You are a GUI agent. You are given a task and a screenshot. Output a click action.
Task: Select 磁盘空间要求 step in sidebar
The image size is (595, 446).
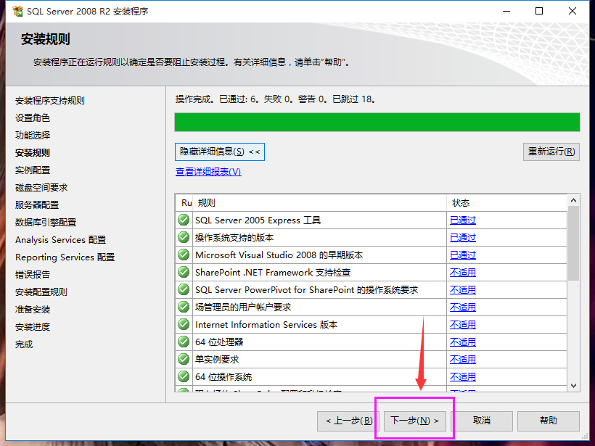tap(41, 188)
